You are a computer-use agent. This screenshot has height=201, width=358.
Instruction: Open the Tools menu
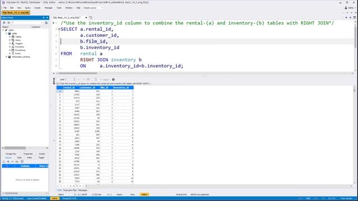pos(59,8)
